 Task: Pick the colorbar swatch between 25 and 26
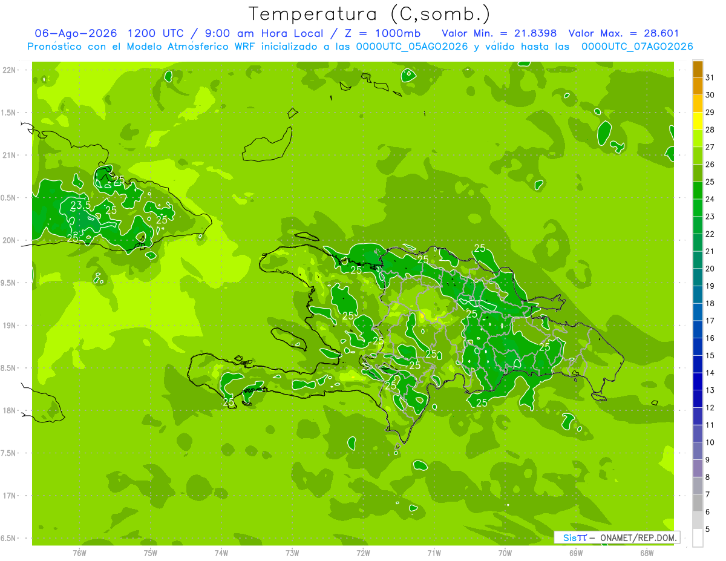[x=698, y=173]
